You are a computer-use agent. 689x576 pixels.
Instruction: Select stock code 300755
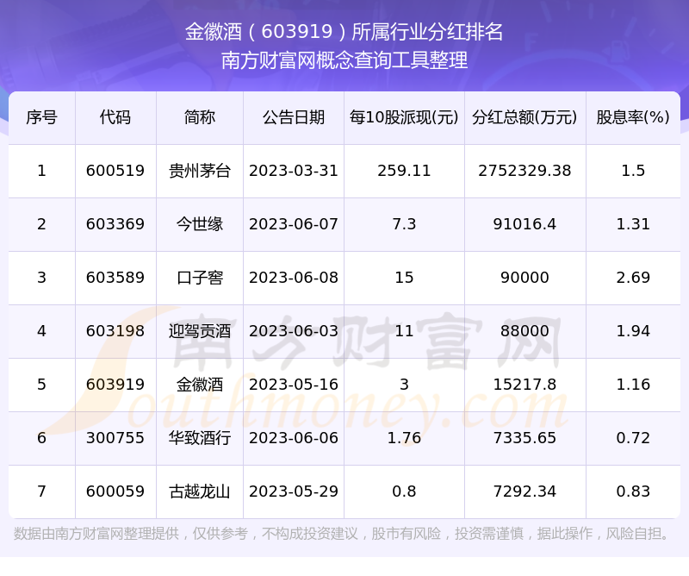115,438
